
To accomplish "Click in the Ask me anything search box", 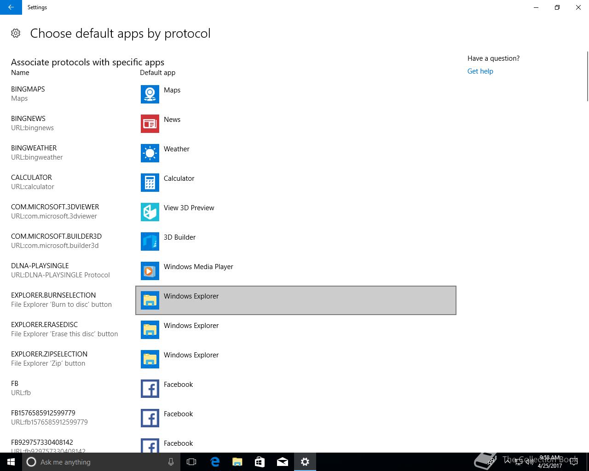I will 101,462.
